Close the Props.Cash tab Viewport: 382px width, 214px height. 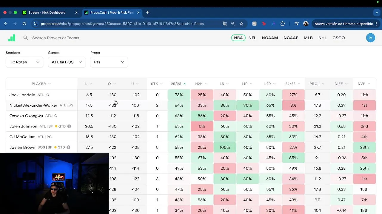138,12
